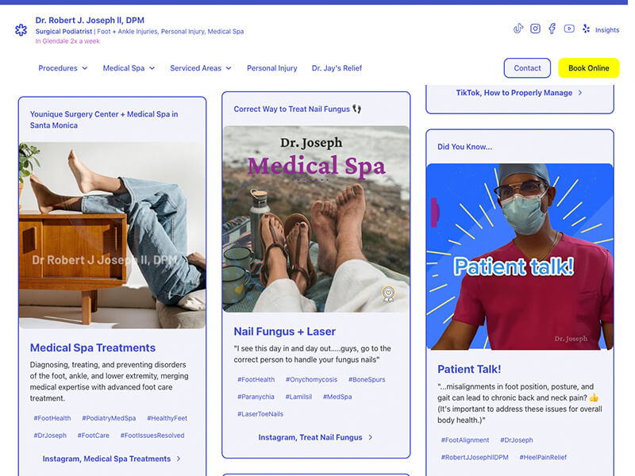Click the Surgical Podiatrist subtitle text
The image size is (635, 476).
(63, 32)
